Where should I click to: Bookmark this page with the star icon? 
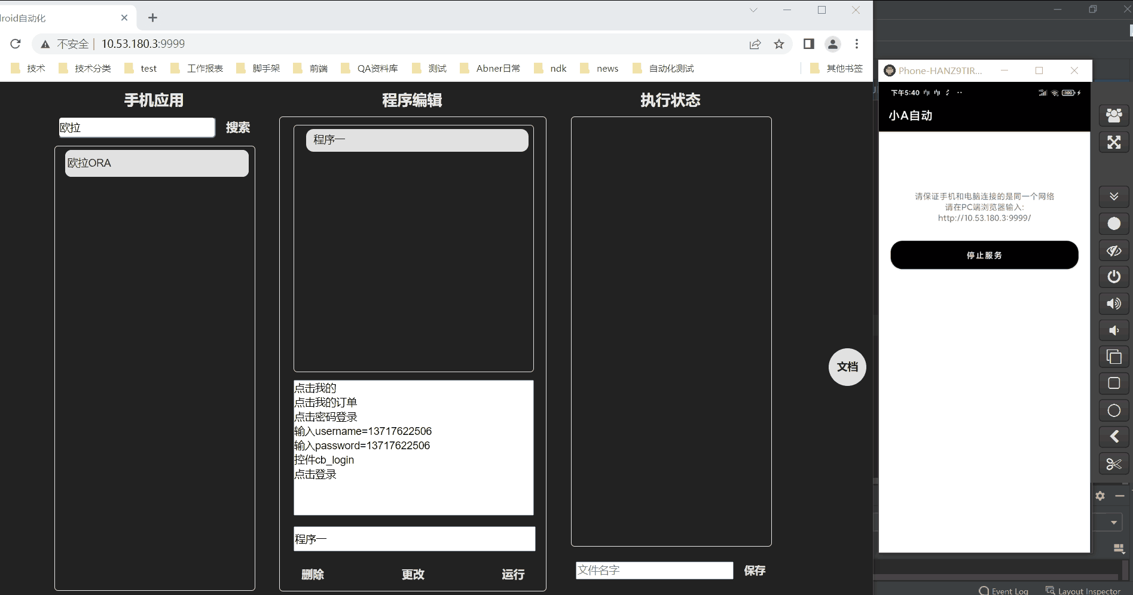click(779, 44)
